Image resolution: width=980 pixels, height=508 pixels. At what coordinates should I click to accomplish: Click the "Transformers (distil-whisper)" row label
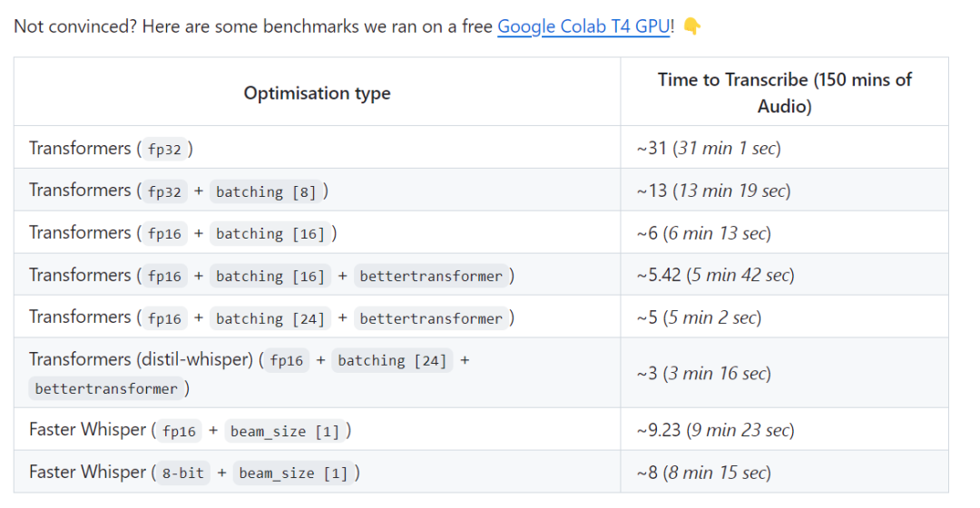[141, 359]
